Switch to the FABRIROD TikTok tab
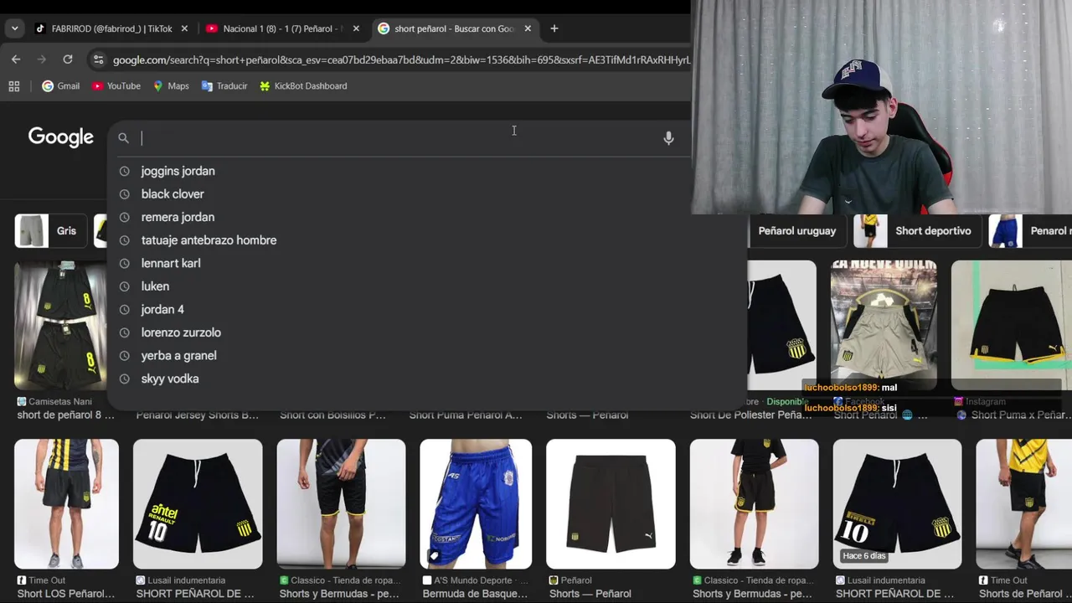This screenshot has height=603, width=1072. (111, 28)
